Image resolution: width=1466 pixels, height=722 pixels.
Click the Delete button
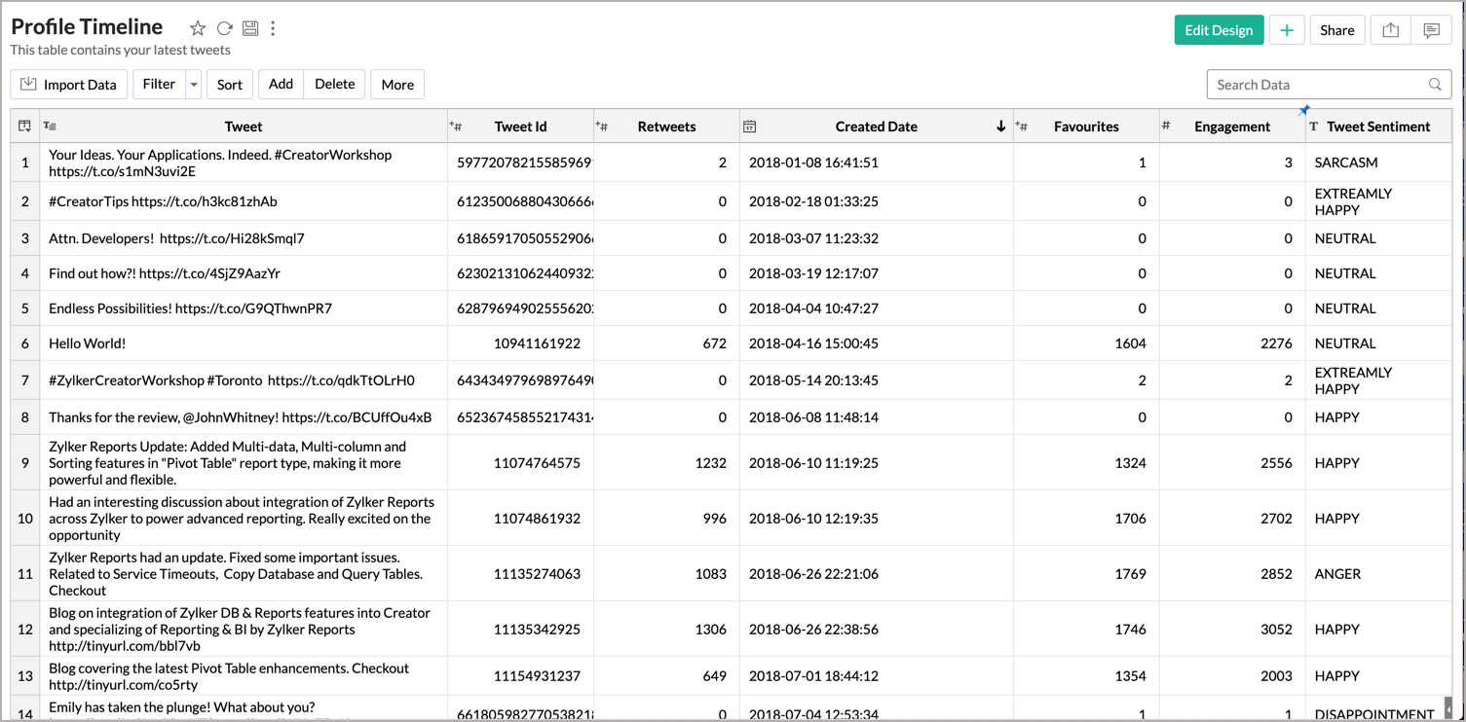click(334, 84)
